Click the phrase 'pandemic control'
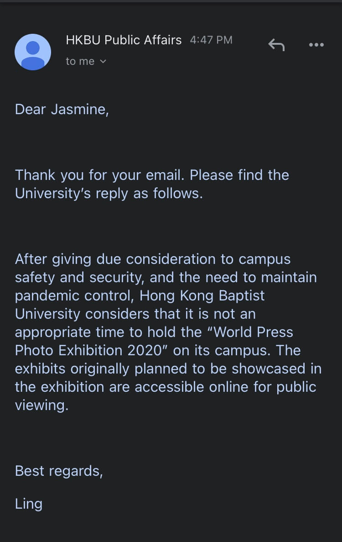The height and width of the screenshot is (542, 342). click(74, 296)
